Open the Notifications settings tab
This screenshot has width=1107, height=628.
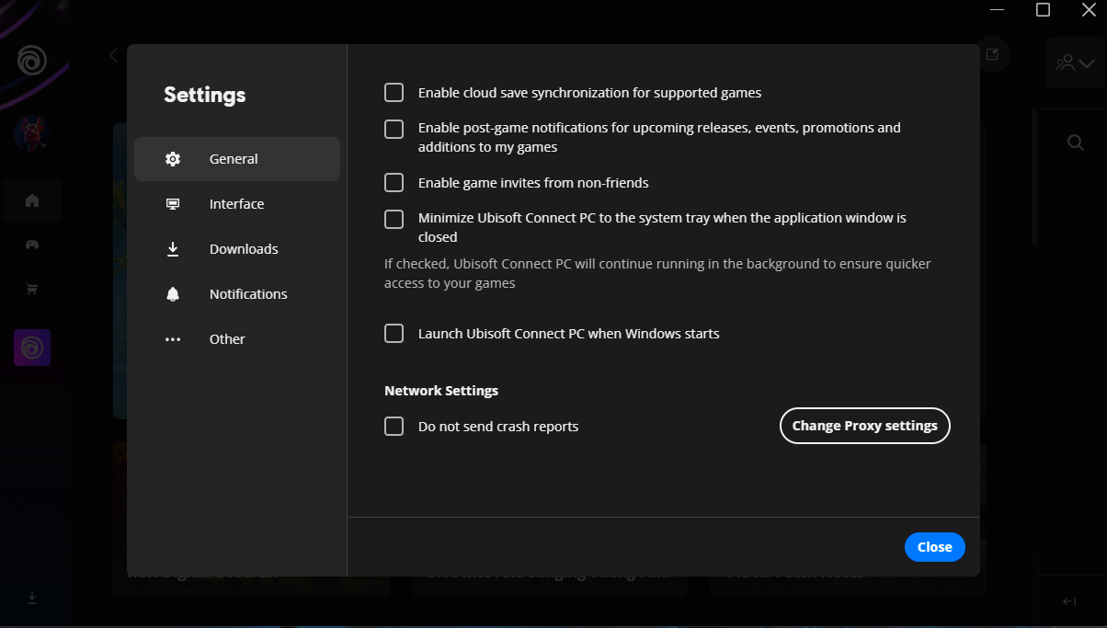point(237,294)
